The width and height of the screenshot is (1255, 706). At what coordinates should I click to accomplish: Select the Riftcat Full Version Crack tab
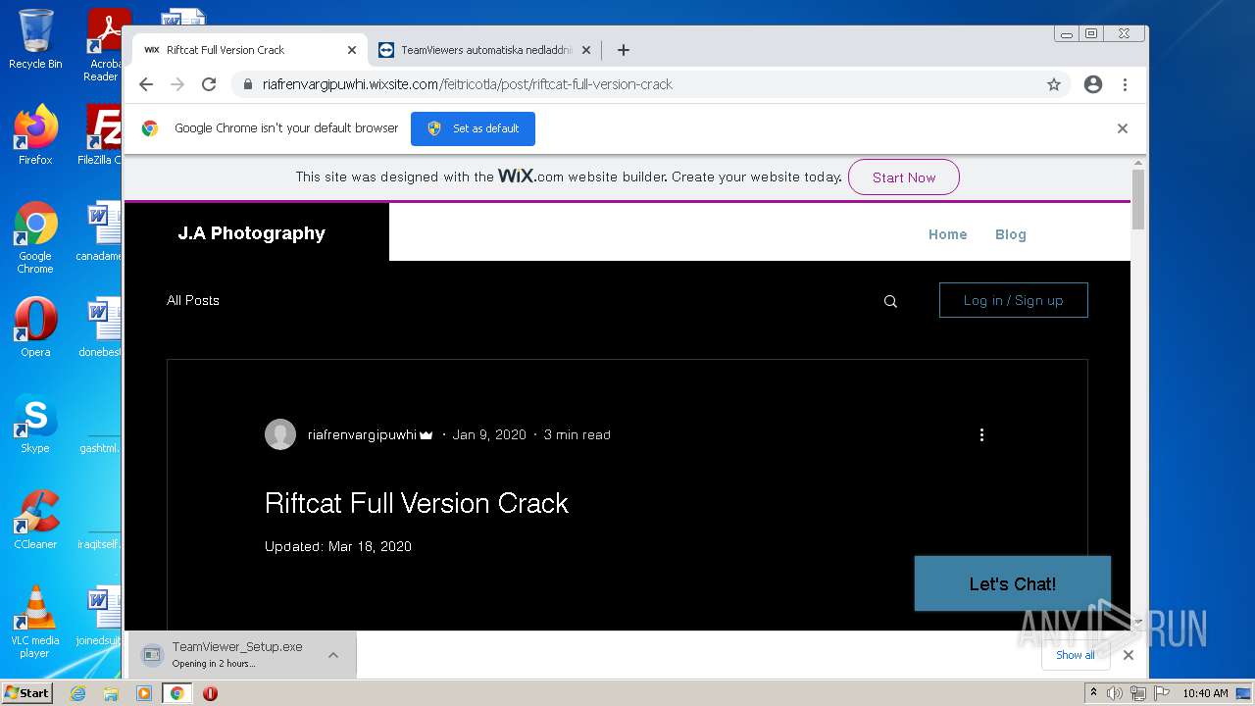(x=250, y=50)
